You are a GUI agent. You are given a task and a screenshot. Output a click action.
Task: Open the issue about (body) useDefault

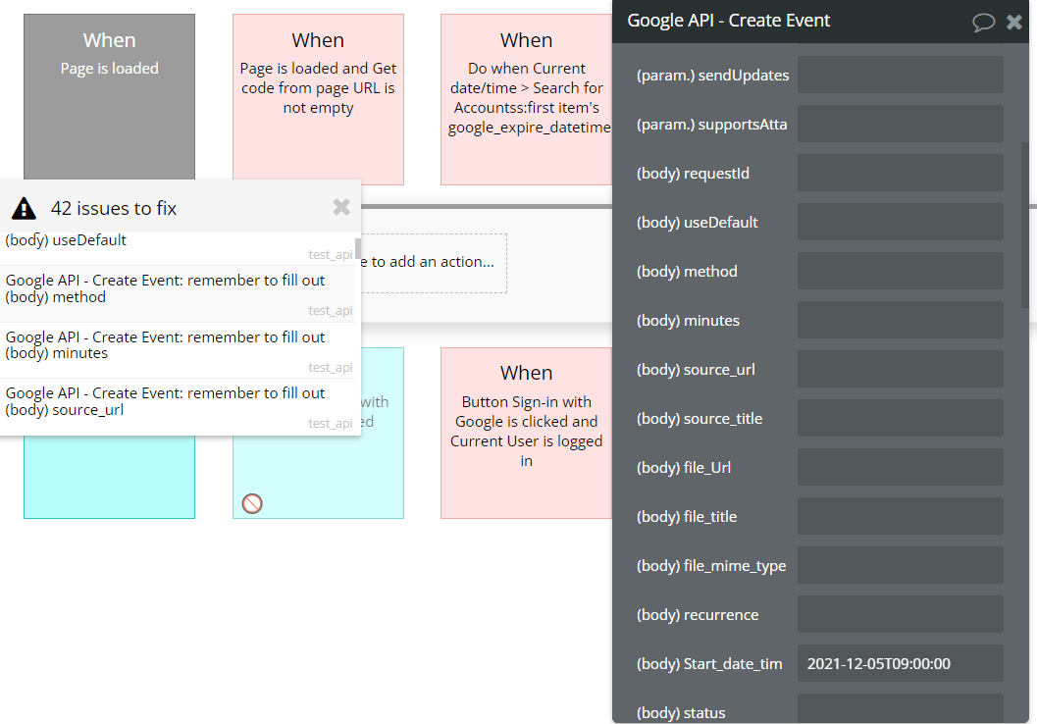[178, 248]
